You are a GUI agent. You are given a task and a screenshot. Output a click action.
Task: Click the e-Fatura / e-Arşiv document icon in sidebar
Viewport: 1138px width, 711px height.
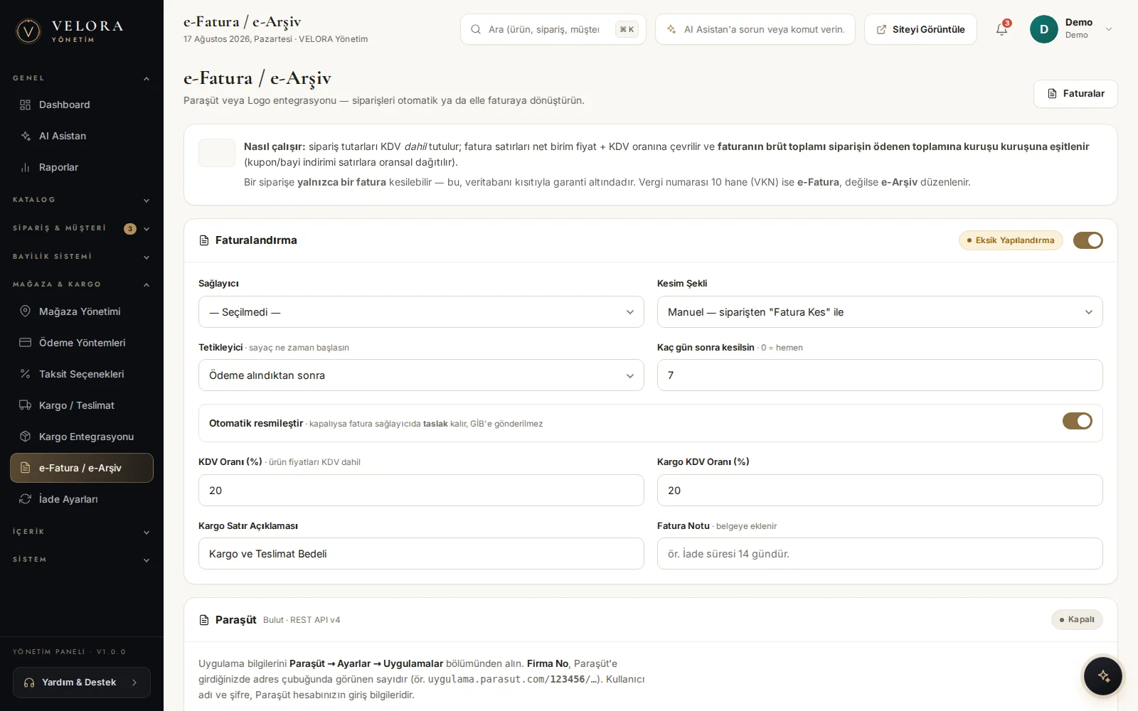[26, 468]
